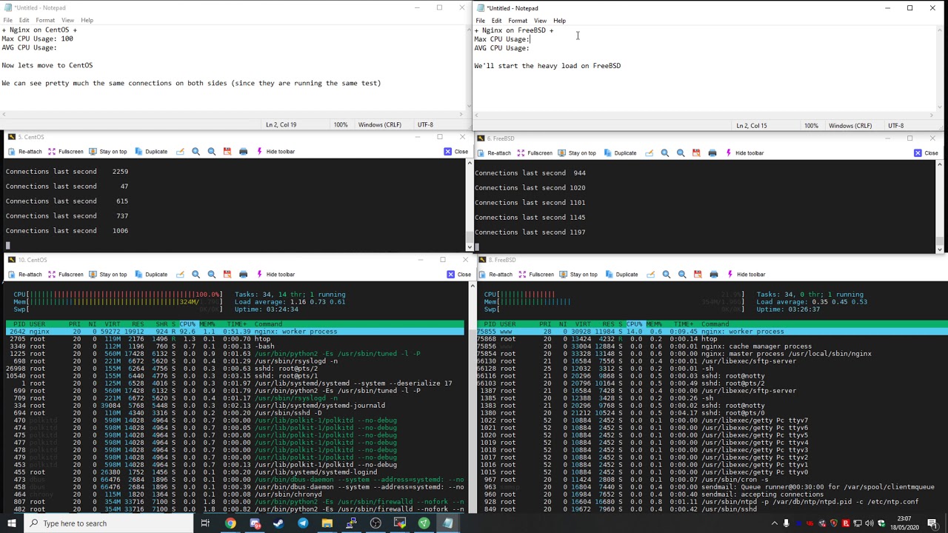Click Re-attach in the 8. FreeBSD window
The height and width of the screenshot is (533, 948).
[x=495, y=275]
